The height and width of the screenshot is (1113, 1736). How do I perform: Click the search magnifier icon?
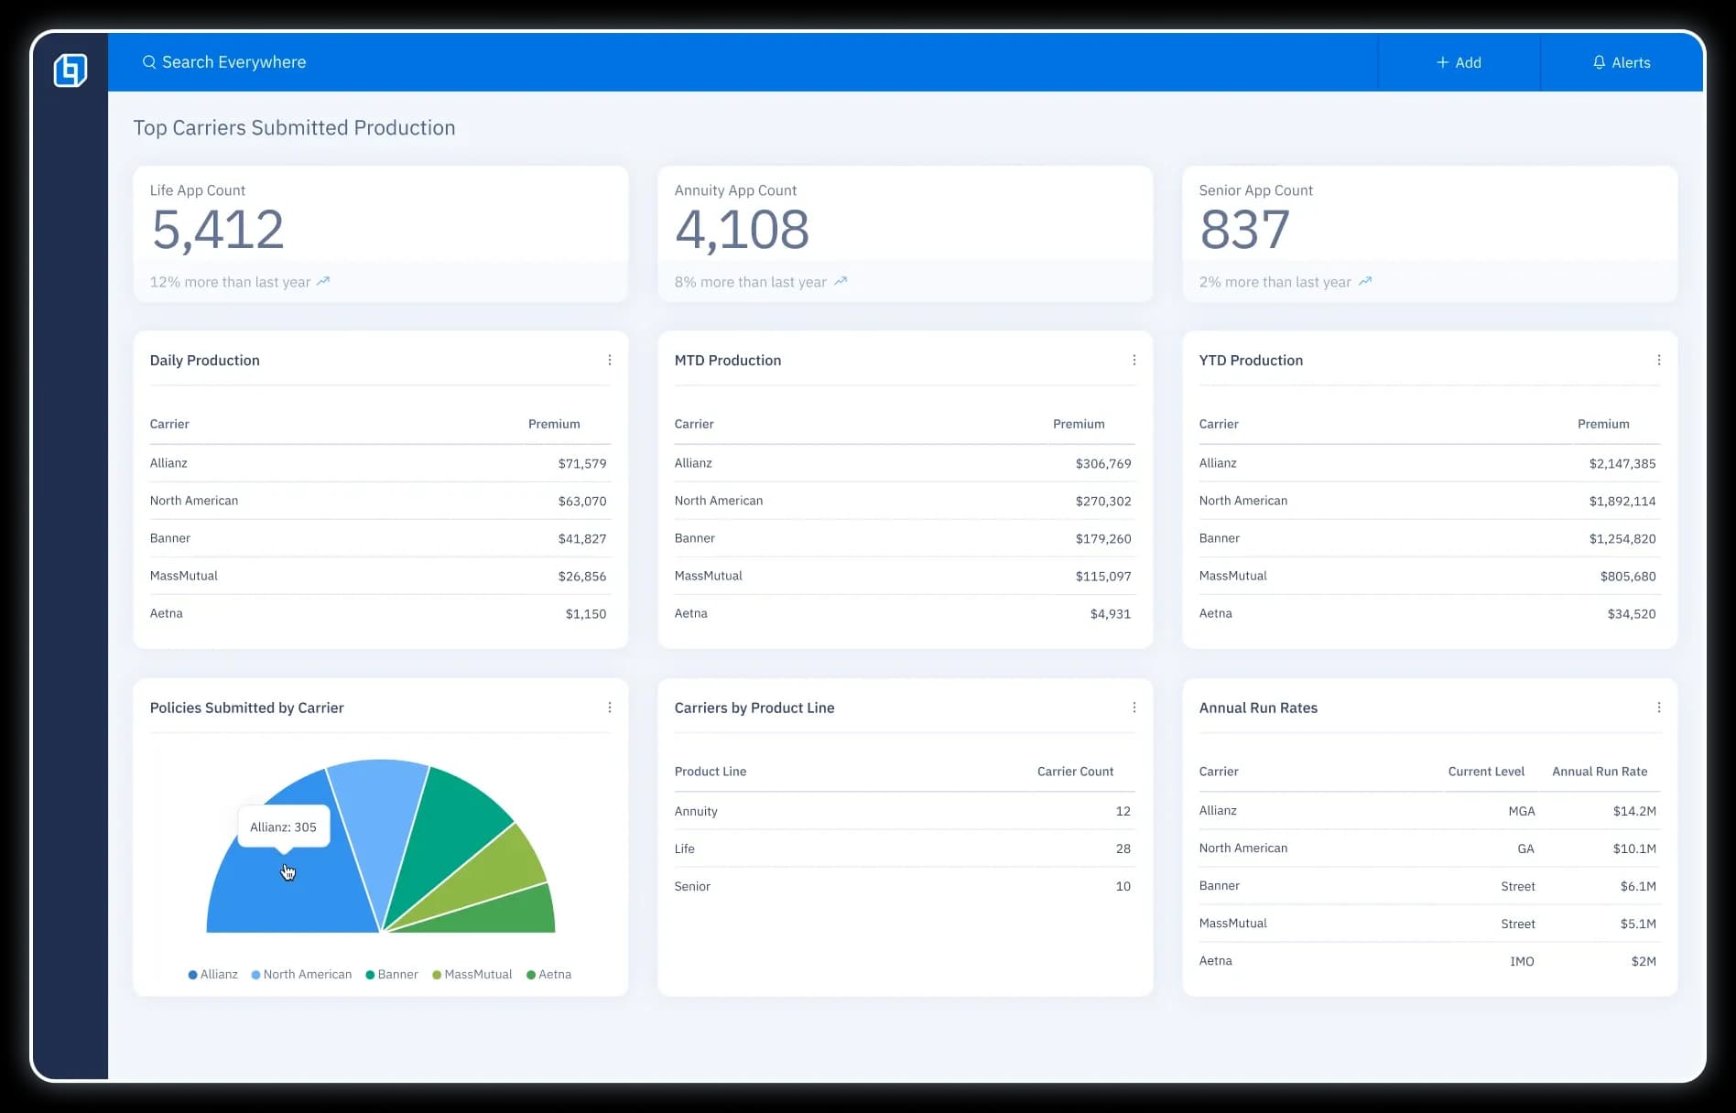tap(148, 62)
